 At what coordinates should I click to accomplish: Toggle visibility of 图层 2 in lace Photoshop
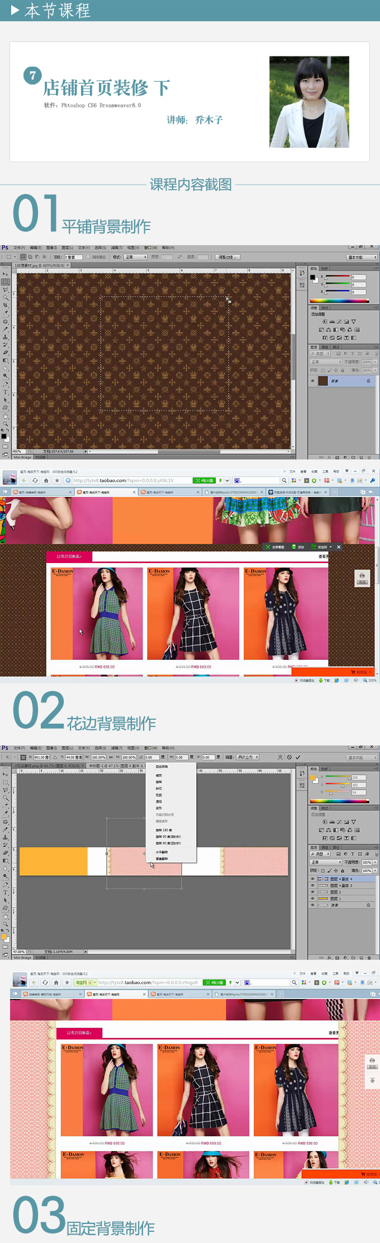(312, 892)
